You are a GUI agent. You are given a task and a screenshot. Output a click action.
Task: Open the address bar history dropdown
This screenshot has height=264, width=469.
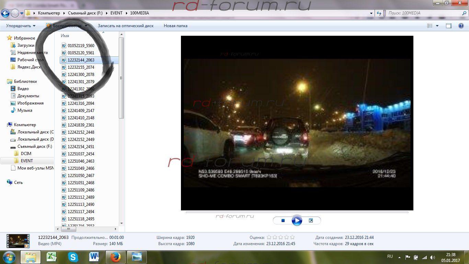click(x=371, y=13)
